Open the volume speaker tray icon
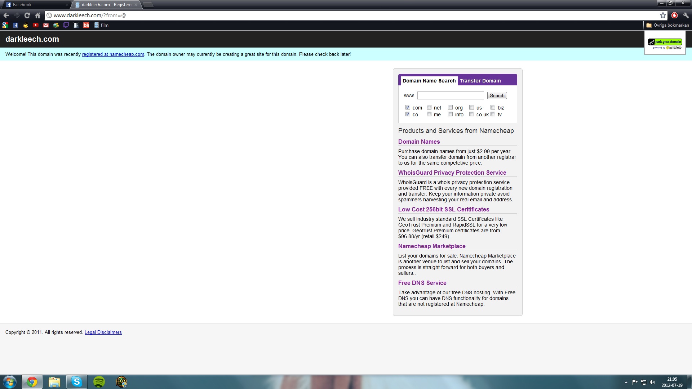This screenshot has height=389, width=692. coord(652,382)
